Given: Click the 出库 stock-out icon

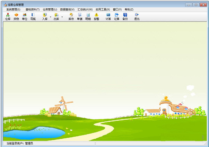Looking at the screenshot, I should 56,17.
